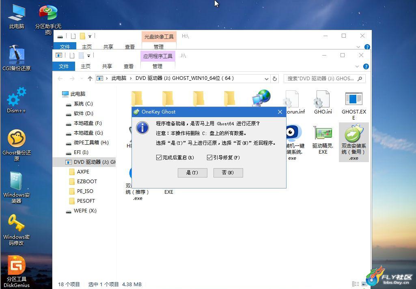Select the network computer globe icon file
Viewport: 416px width, 289px height.
click(261, 98)
